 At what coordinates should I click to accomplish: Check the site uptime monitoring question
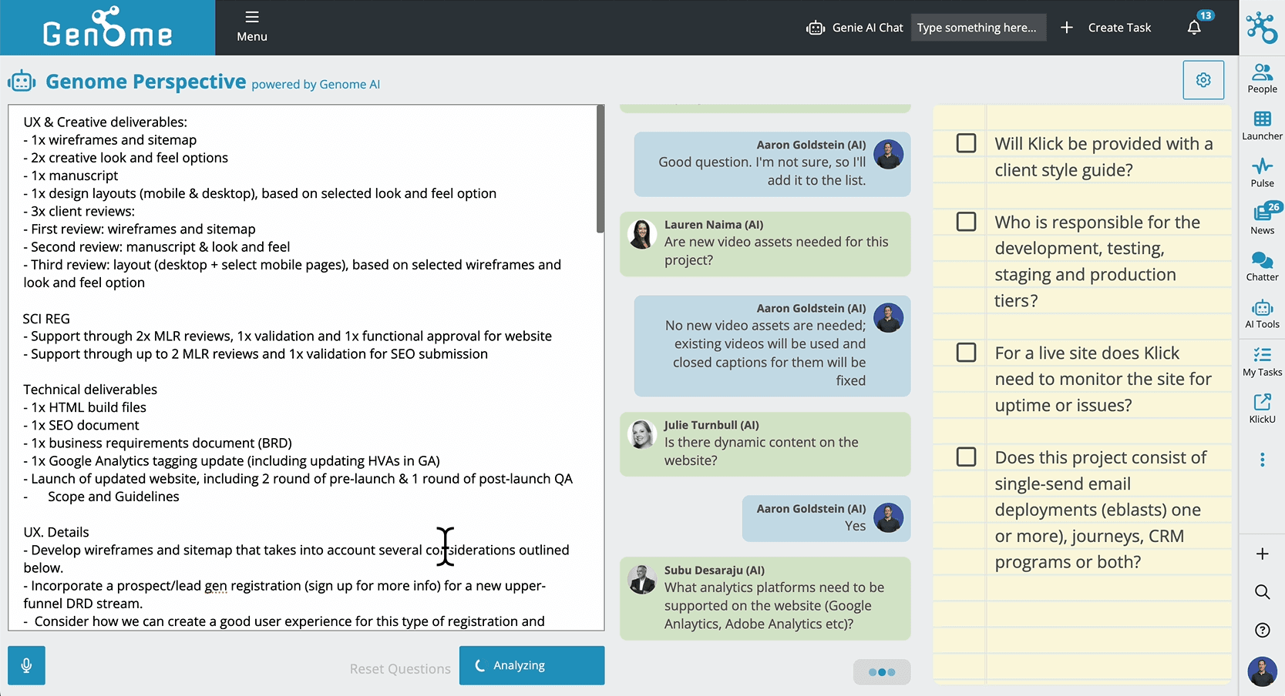[966, 353]
